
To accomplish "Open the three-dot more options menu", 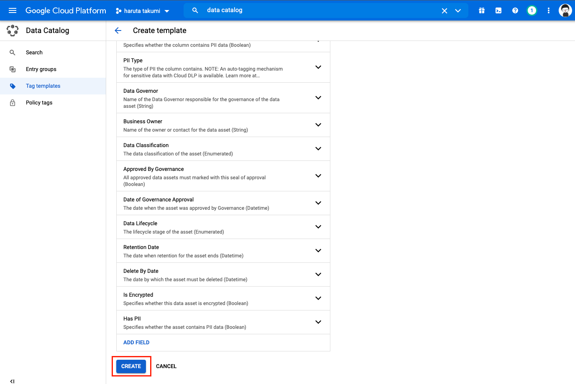I will coord(548,10).
